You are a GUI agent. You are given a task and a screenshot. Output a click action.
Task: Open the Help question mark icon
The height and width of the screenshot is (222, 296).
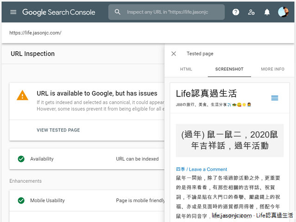(x=236, y=12)
